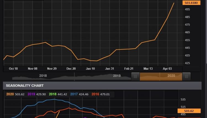Click 2019 in the range navigator
Viewport: 207px width, 118px height.
[x=117, y=76]
